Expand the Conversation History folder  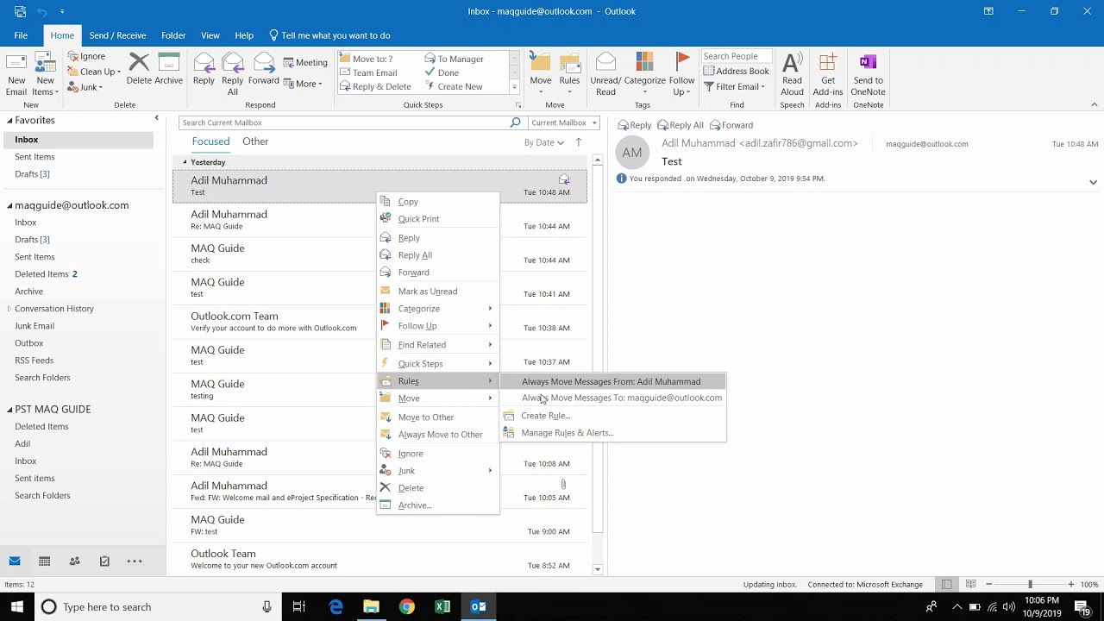(x=9, y=309)
